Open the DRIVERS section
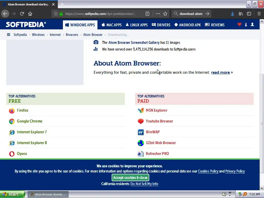The width and height of the screenshot is (264, 198). point(161,25)
